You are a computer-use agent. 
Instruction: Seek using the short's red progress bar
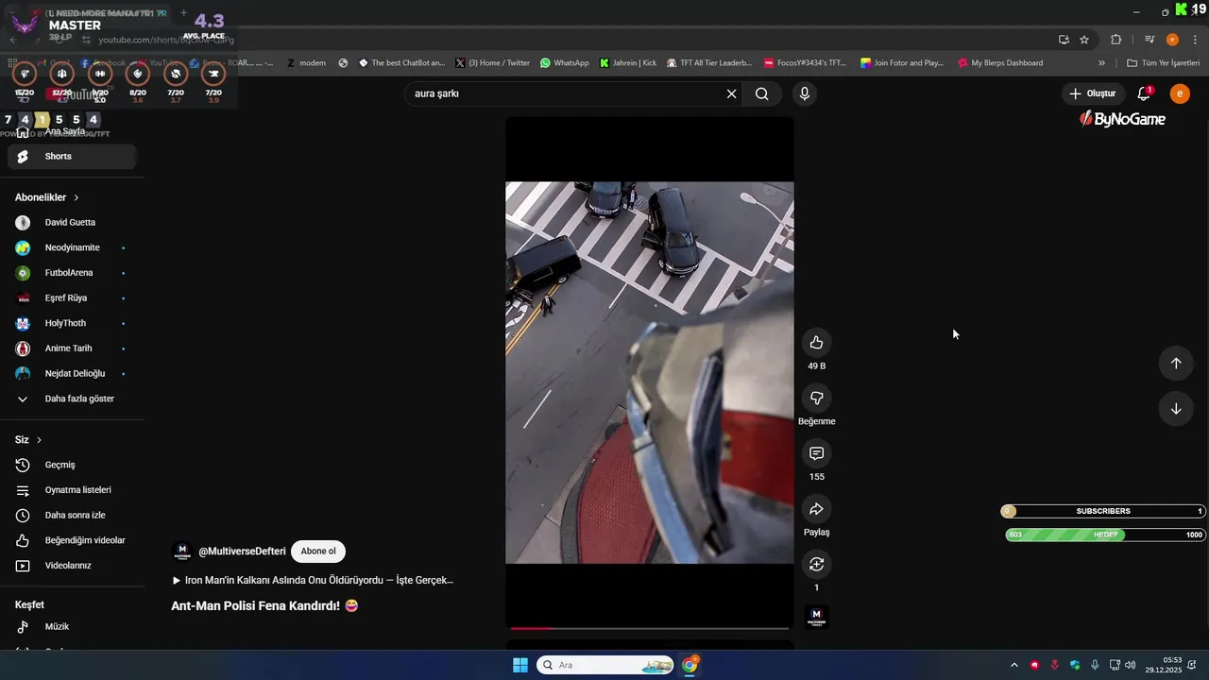click(650, 628)
